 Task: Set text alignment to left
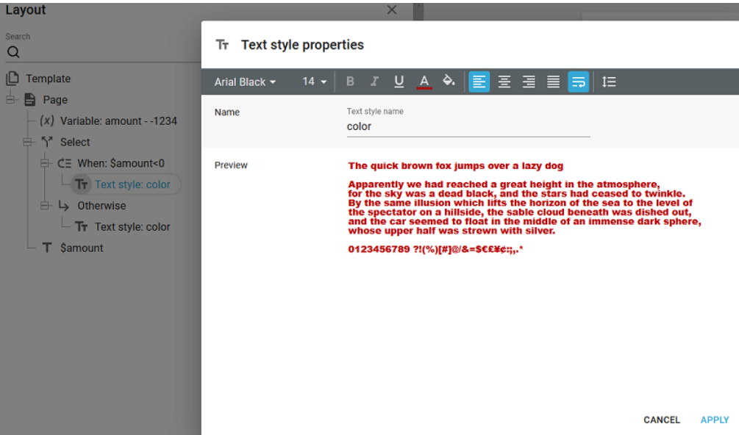click(x=479, y=82)
